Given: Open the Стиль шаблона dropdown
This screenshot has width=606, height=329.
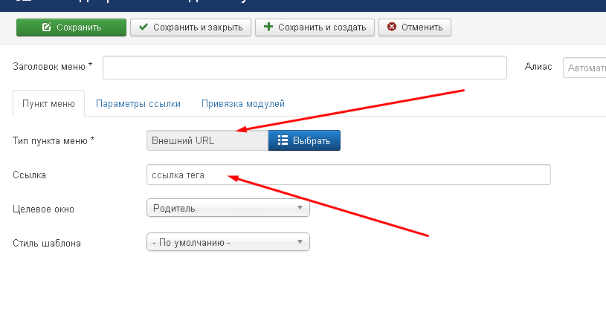Looking at the screenshot, I should [228, 242].
